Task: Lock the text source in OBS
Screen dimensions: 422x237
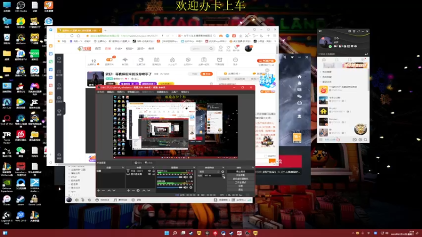Action: coord(154,171)
